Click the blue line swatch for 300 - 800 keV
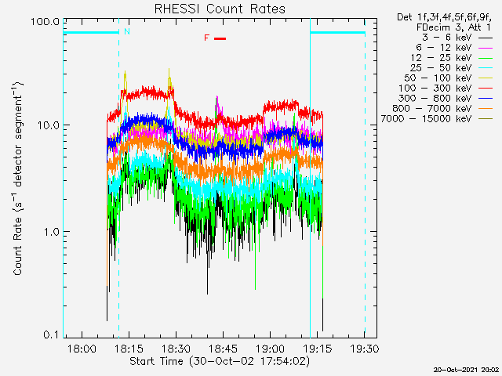This screenshot has height=376, width=502. coord(486,99)
